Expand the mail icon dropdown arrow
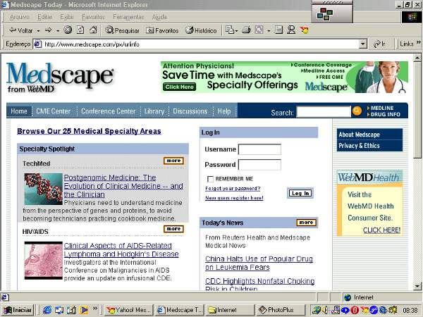 (x=237, y=31)
